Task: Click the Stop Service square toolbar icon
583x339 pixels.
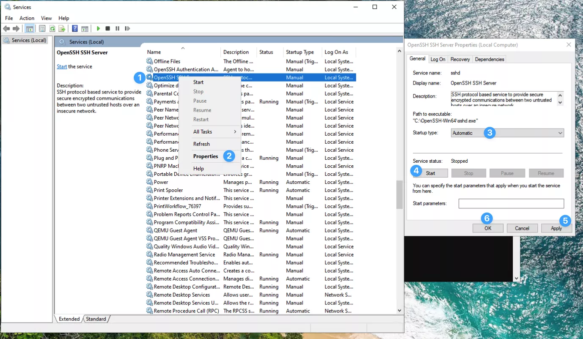Action: coord(107,29)
